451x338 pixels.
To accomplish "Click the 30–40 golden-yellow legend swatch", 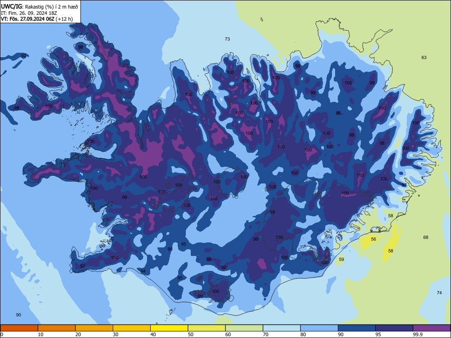I will (x=132, y=328).
